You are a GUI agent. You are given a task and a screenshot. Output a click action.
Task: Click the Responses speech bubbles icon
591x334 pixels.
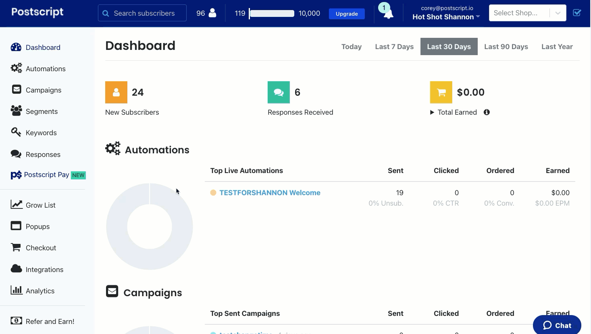click(16, 154)
